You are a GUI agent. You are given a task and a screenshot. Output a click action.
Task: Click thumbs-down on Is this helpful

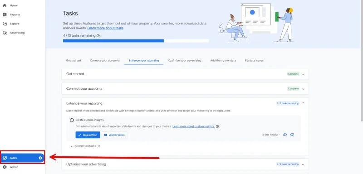(292, 135)
